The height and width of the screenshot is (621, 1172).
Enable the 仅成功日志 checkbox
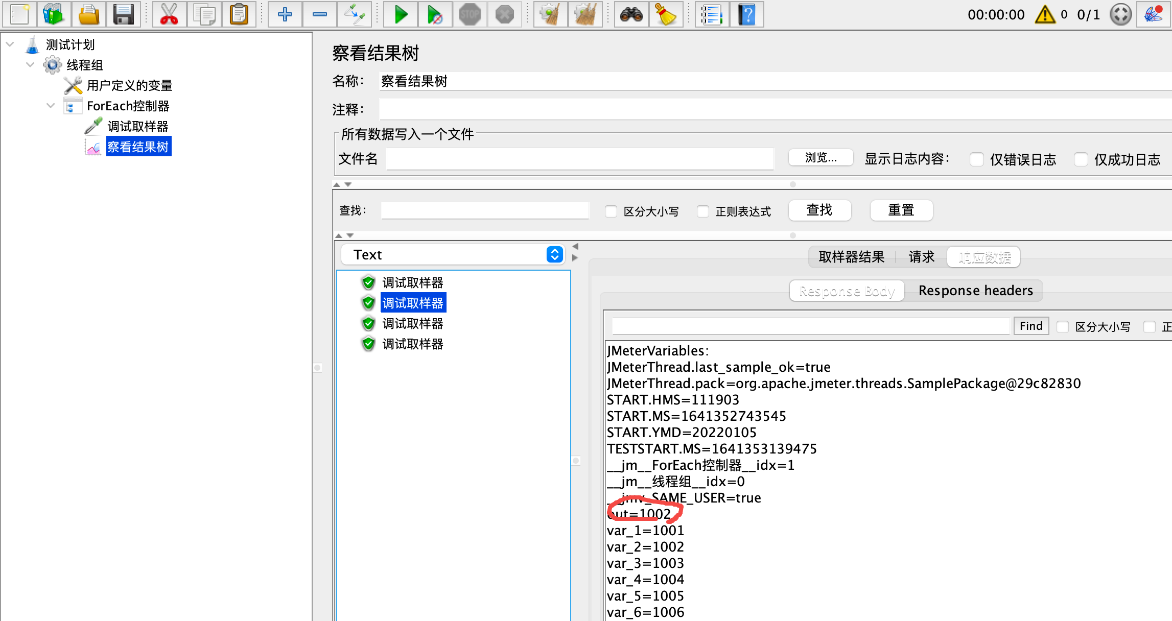[1081, 159]
